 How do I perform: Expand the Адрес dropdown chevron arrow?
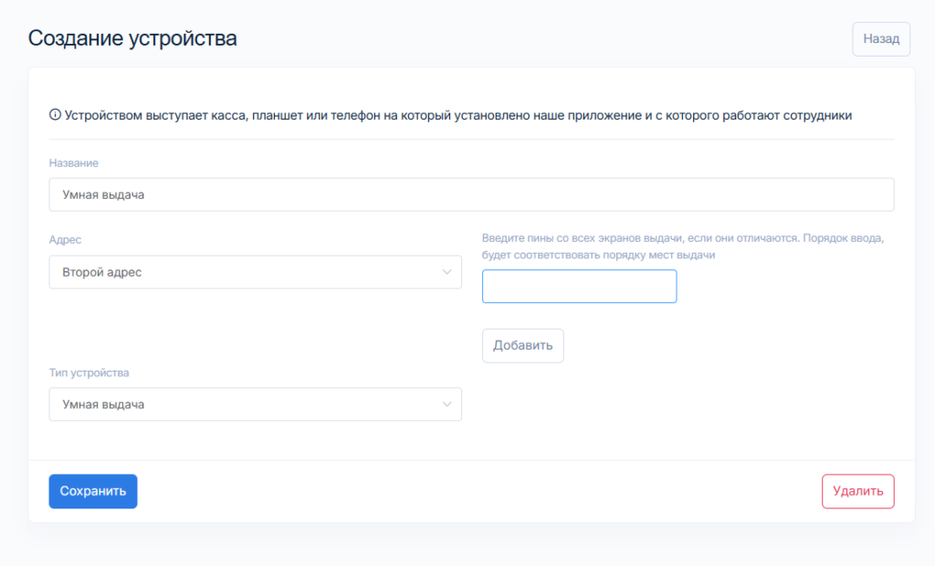446,272
